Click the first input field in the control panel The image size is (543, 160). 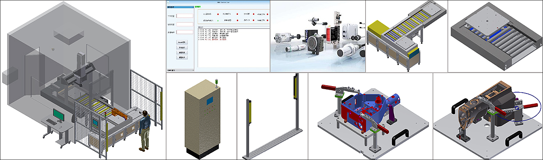point(185,16)
